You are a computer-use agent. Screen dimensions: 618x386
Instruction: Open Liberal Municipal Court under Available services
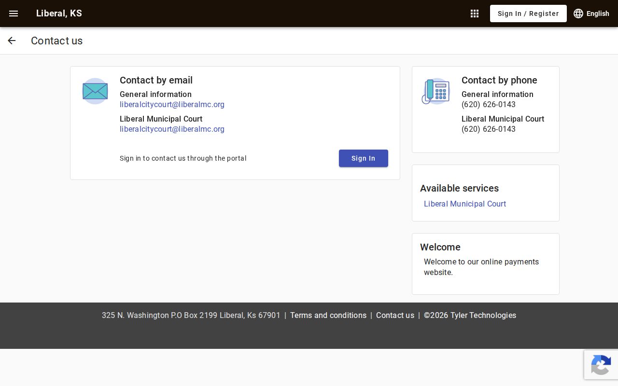click(465, 204)
